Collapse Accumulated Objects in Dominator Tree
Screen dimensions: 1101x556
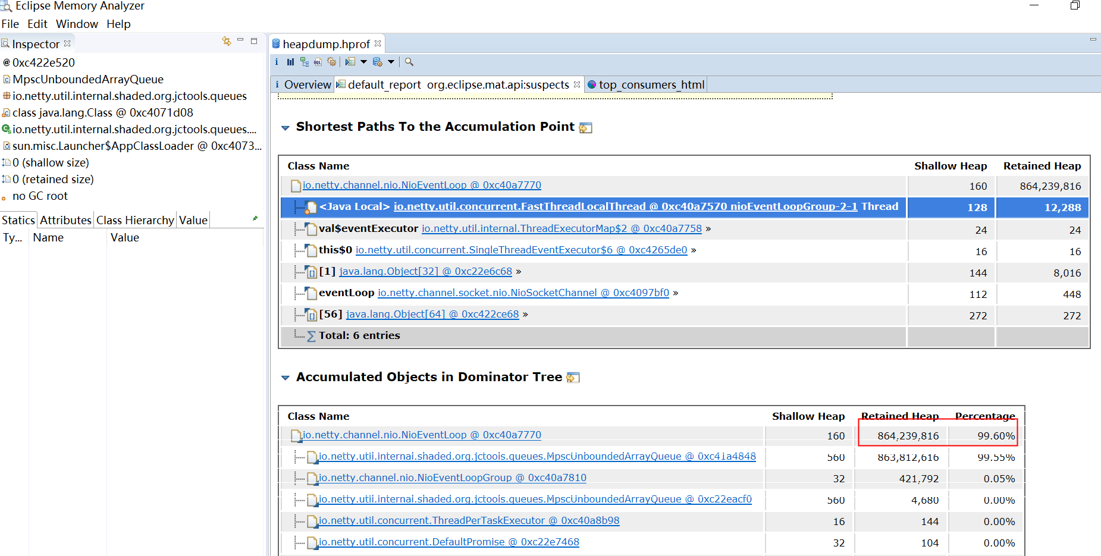coord(286,378)
